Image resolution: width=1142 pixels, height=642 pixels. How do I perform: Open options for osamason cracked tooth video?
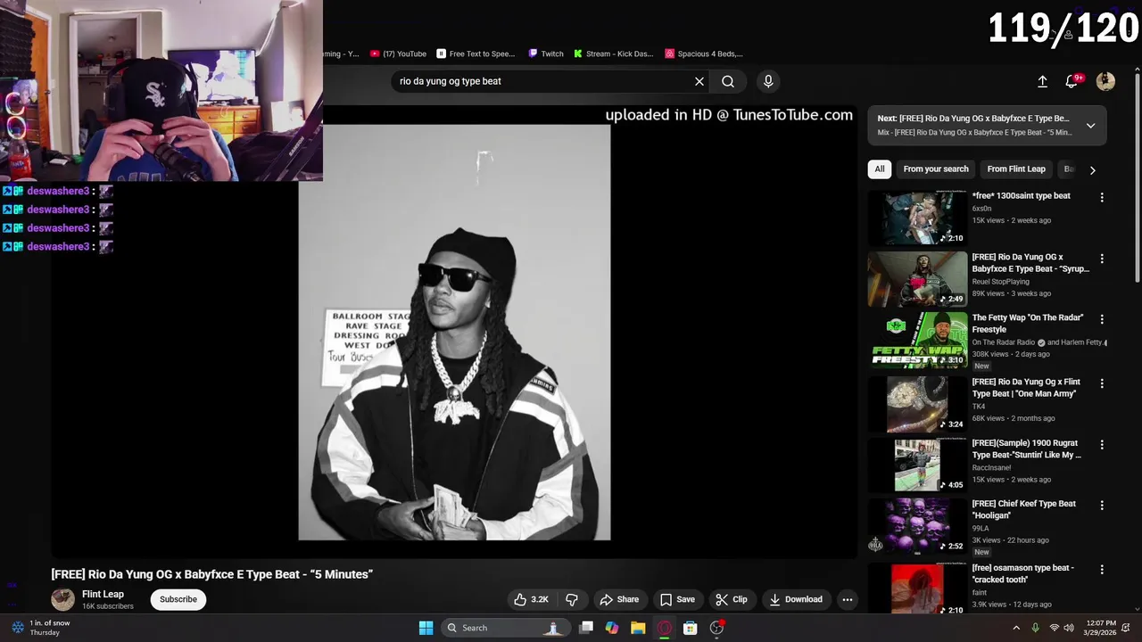click(x=1102, y=569)
